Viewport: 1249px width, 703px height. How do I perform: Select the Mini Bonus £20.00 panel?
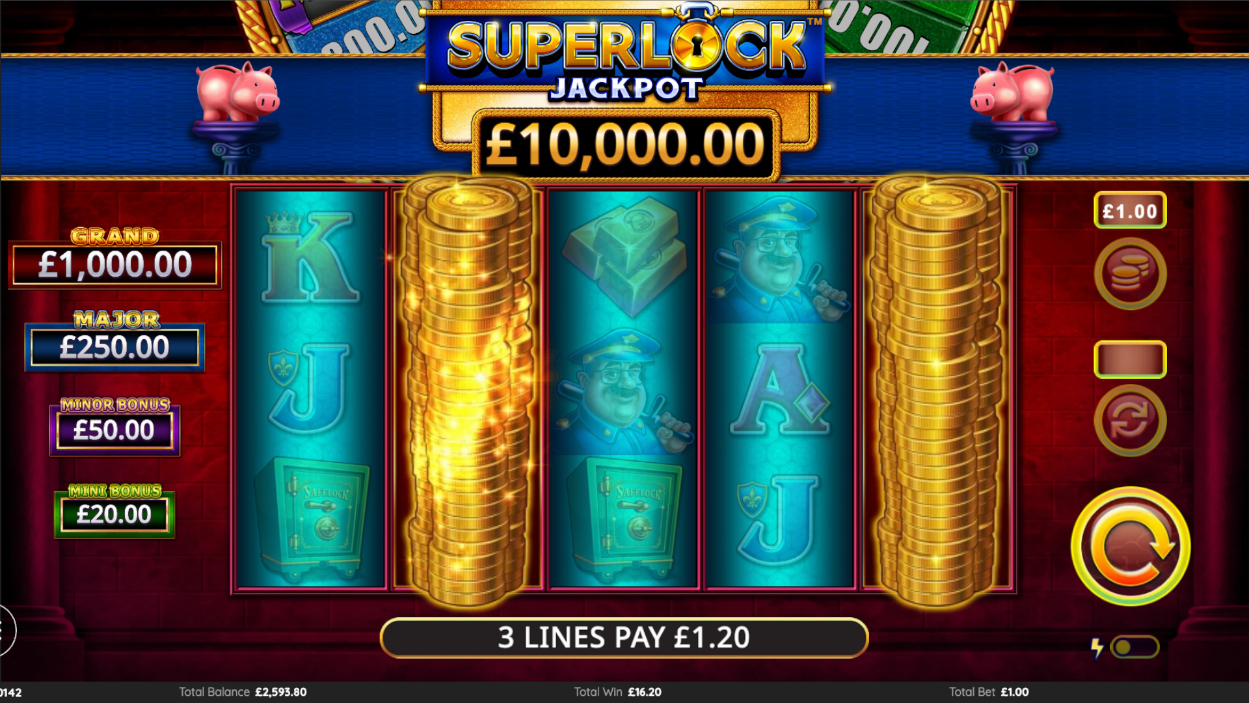[x=114, y=511]
